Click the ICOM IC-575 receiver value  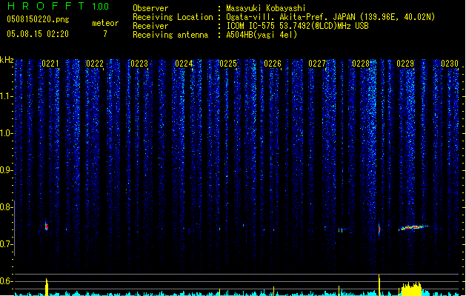click(x=297, y=26)
